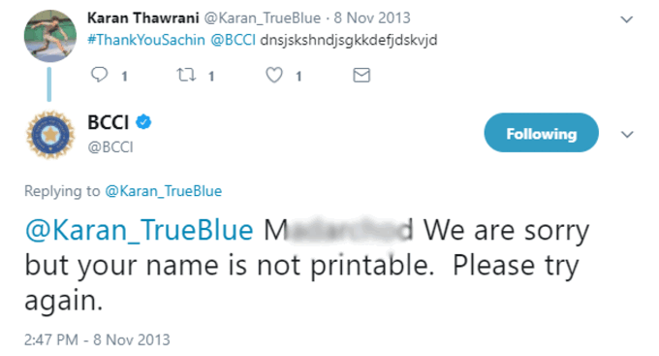The width and height of the screenshot is (659, 356).
Task: Click the BCCI verified badge
Action: click(x=143, y=122)
